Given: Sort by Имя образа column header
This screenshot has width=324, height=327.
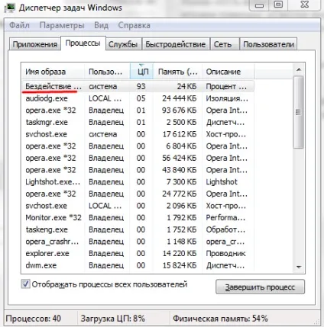Looking at the screenshot, I should point(53,72).
